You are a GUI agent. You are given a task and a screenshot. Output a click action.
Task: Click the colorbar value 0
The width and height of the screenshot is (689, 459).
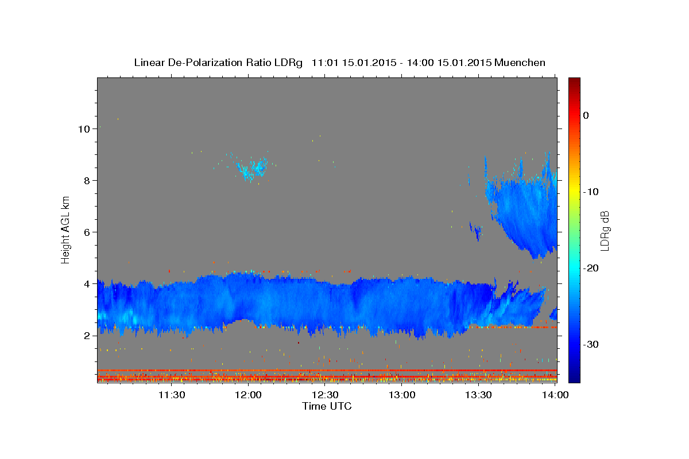point(586,115)
